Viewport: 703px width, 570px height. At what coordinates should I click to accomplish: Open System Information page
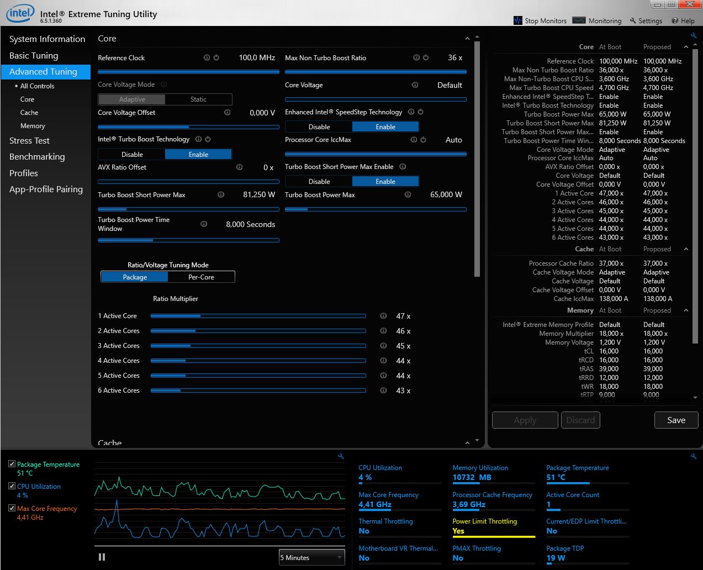tap(47, 39)
